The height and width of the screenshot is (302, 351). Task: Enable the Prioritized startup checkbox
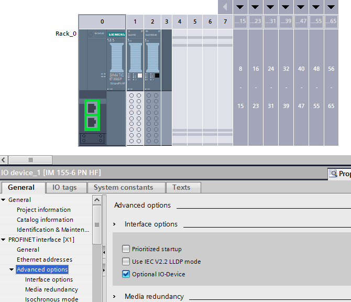(x=126, y=249)
